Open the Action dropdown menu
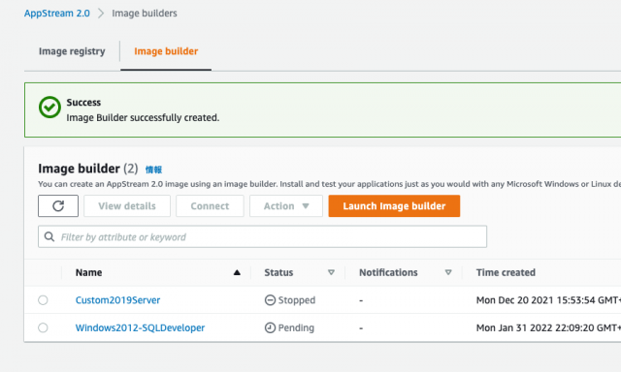621x372 pixels. pyautogui.click(x=286, y=206)
